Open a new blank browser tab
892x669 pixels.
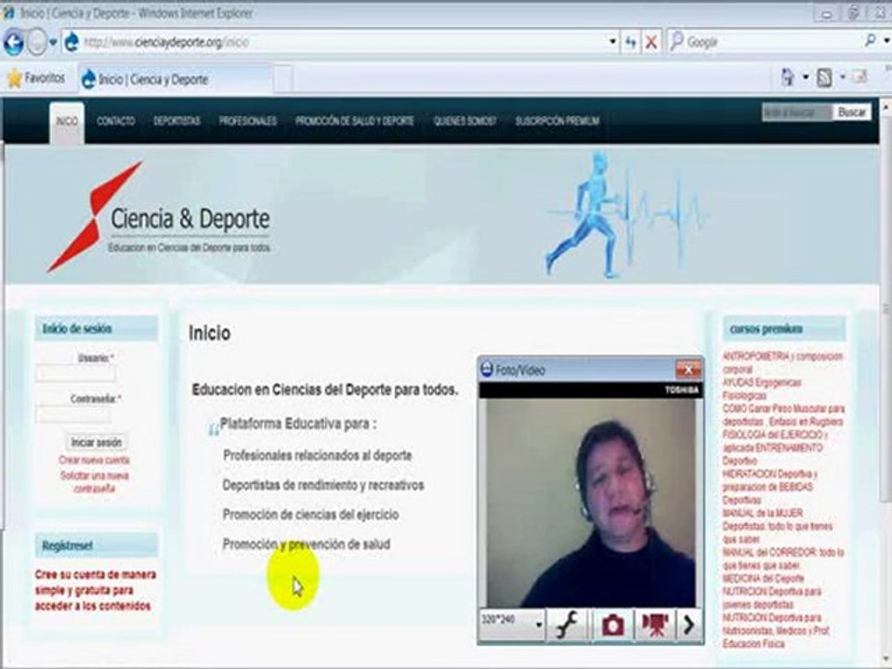[x=283, y=80]
